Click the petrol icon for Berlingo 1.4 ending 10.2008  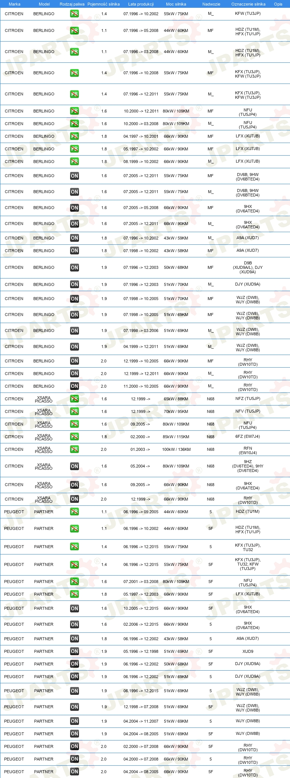(x=75, y=73)
